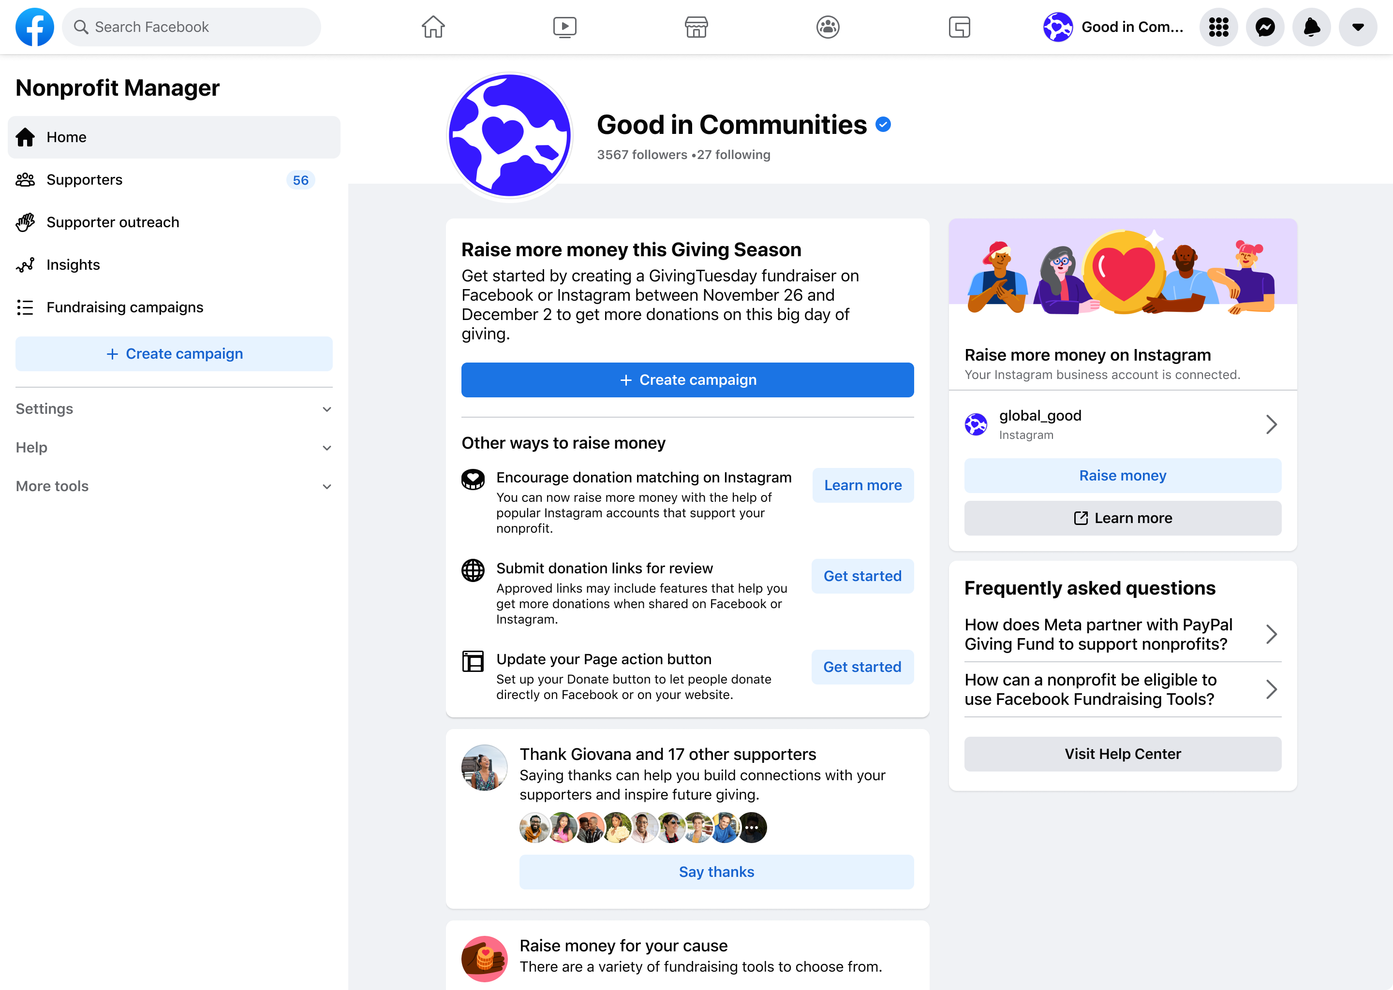This screenshot has width=1393, height=990.
Task: Open the nine-dot apps menu
Action: pos(1218,27)
